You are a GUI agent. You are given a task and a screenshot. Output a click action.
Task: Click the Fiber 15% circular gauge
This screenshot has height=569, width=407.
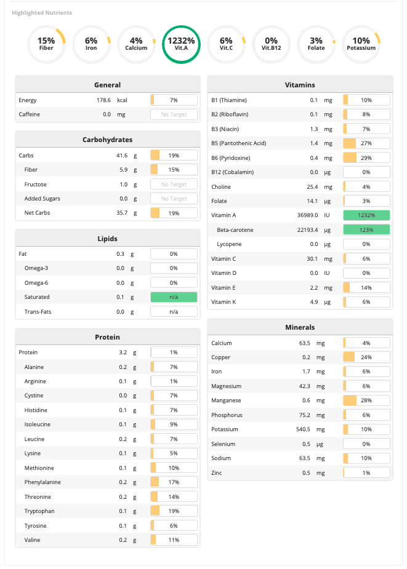tap(46, 44)
